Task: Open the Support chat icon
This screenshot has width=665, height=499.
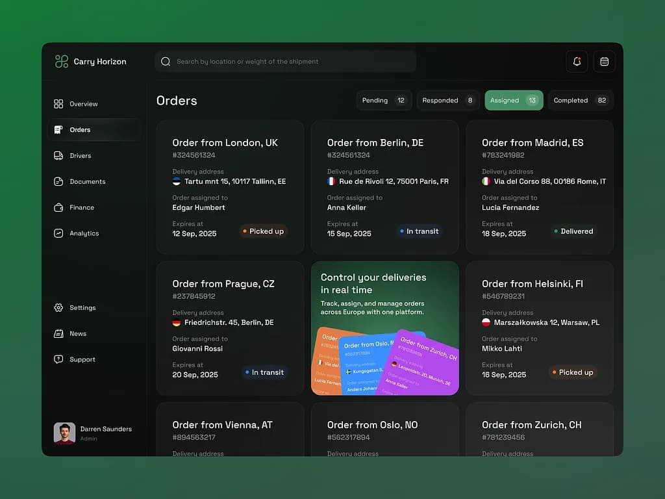Action: [x=58, y=359]
